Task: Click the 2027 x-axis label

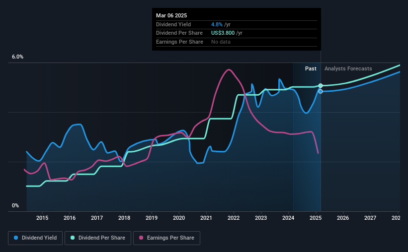Action: click(x=370, y=218)
